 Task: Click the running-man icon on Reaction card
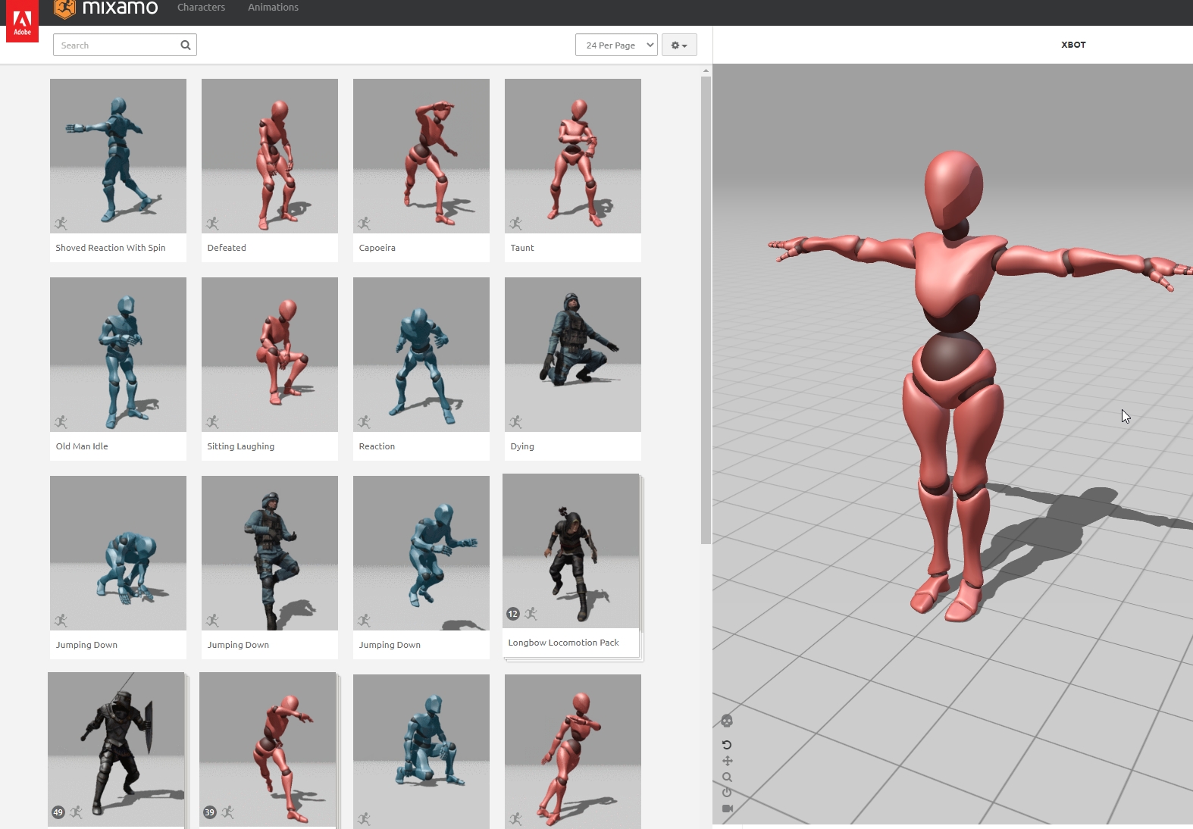pyautogui.click(x=365, y=421)
